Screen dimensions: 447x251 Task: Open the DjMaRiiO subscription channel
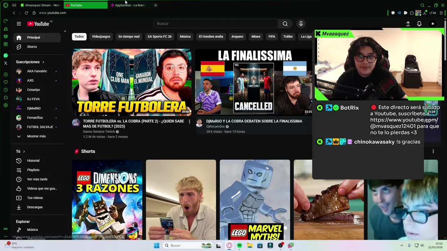[x=37, y=108]
